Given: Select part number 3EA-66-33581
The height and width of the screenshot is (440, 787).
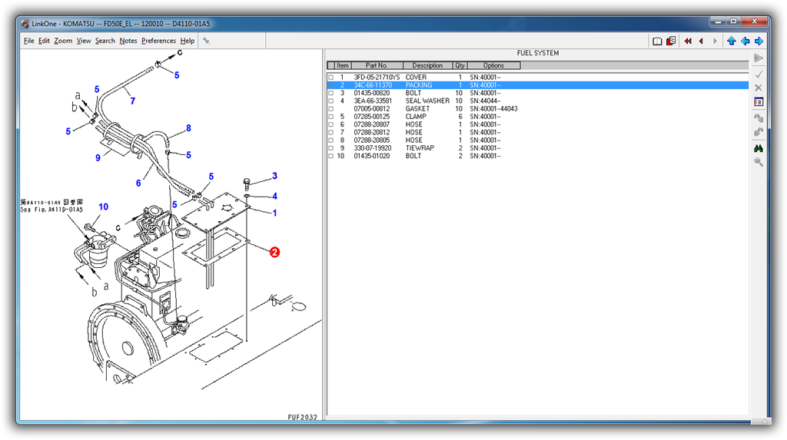Looking at the screenshot, I should coord(373,101).
